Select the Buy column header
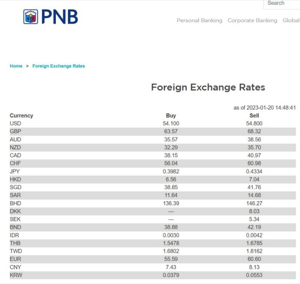The height and width of the screenshot is (284, 300). click(171, 116)
